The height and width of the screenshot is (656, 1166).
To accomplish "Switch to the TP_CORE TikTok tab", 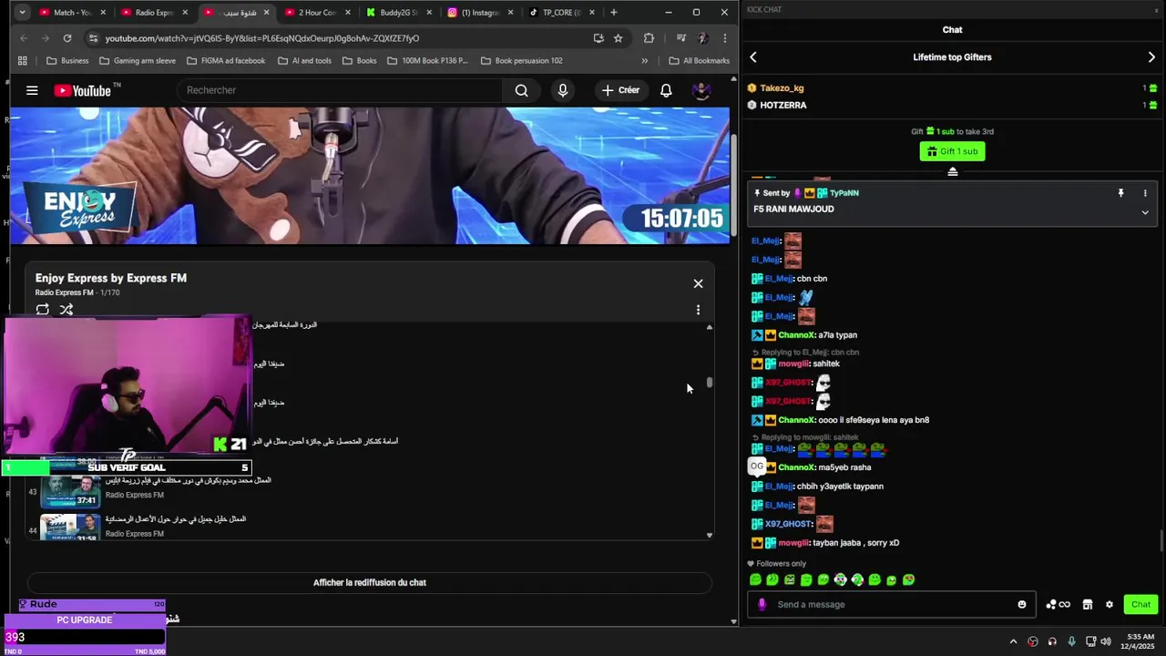I will 561,13.
